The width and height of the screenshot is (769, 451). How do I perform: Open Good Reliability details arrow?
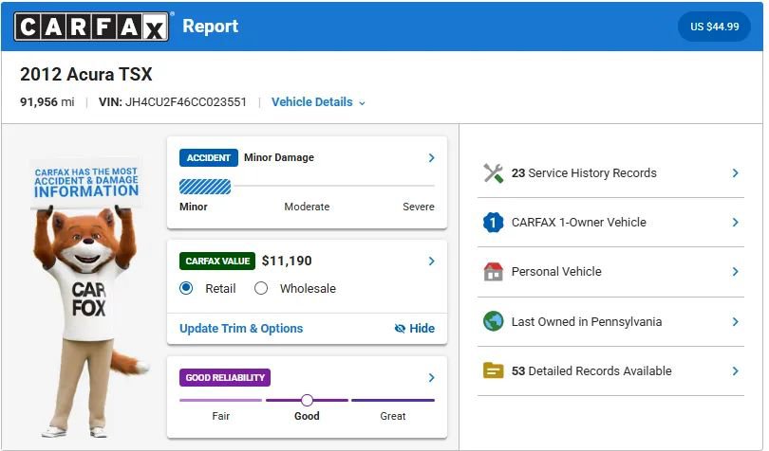[432, 377]
